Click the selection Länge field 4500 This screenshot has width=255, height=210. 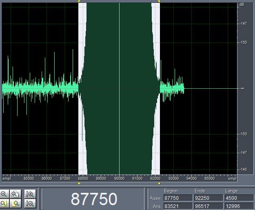pos(239,198)
